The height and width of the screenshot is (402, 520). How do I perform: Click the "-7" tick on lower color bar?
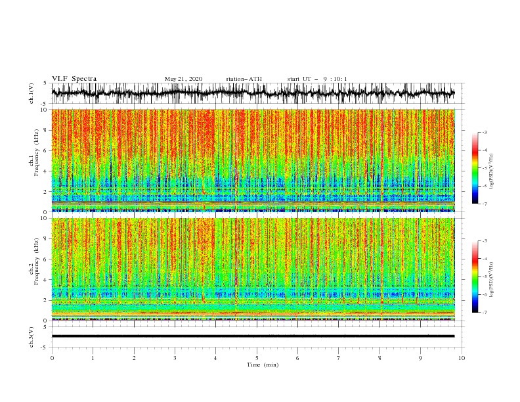(x=484, y=313)
